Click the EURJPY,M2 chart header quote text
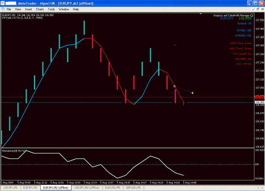 pos(28,15)
